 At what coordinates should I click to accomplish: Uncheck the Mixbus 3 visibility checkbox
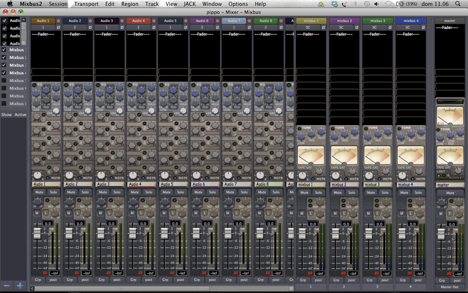[x=4, y=65]
